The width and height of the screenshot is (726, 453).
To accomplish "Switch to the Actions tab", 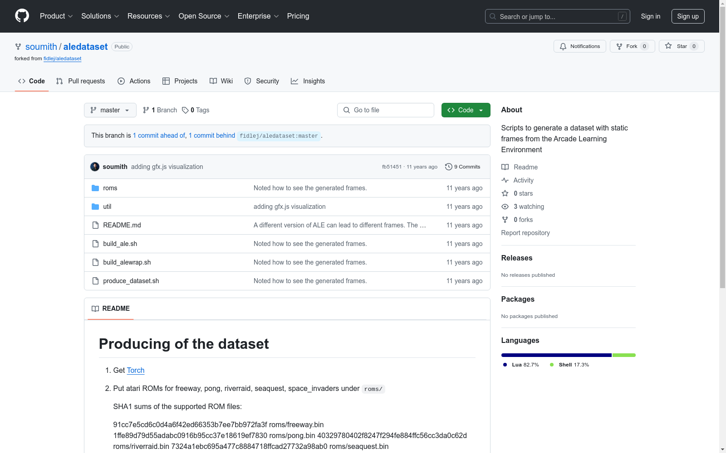I will [x=134, y=81].
